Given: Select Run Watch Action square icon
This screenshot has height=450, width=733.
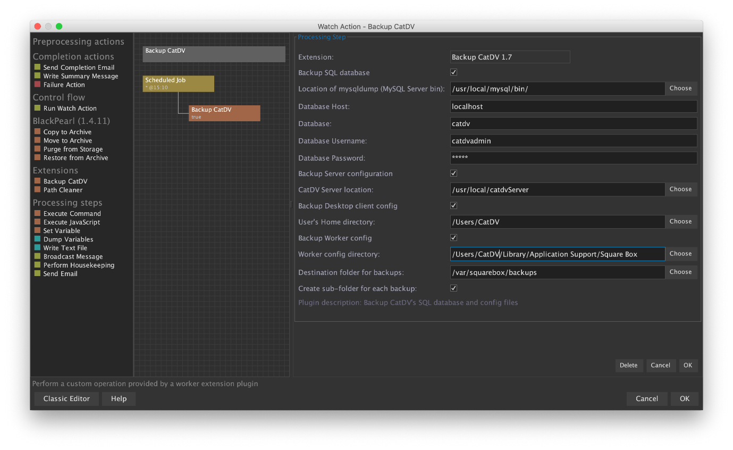Looking at the screenshot, I should click(x=37, y=108).
